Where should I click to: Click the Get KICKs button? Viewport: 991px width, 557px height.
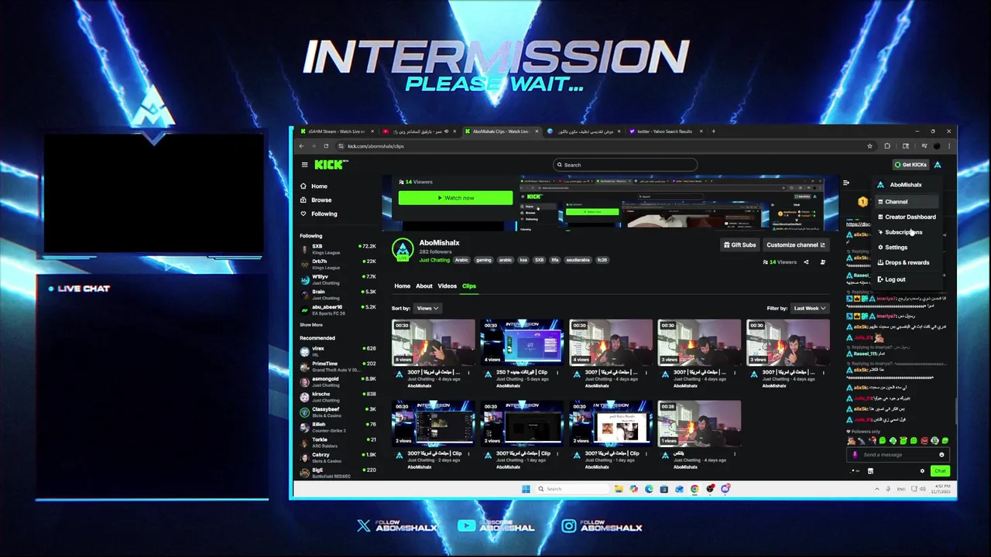(910, 165)
